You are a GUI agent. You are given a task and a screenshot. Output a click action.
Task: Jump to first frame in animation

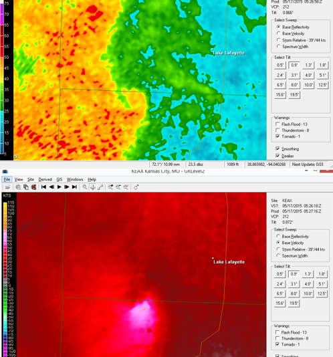[x=43, y=187]
